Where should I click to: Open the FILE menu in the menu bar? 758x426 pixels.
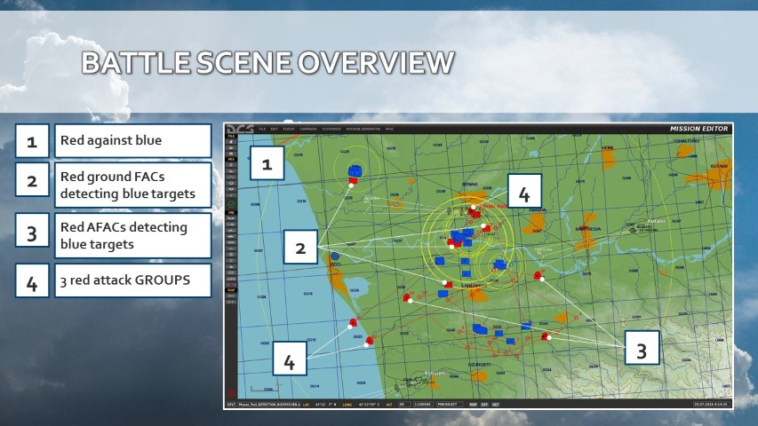click(x=263, y=129)
